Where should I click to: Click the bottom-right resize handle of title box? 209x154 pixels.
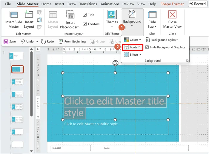[168, 120]
